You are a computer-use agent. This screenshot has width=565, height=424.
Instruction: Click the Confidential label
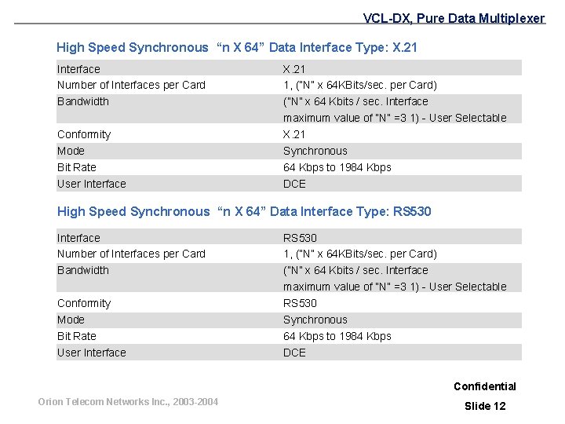coord(485,386)
